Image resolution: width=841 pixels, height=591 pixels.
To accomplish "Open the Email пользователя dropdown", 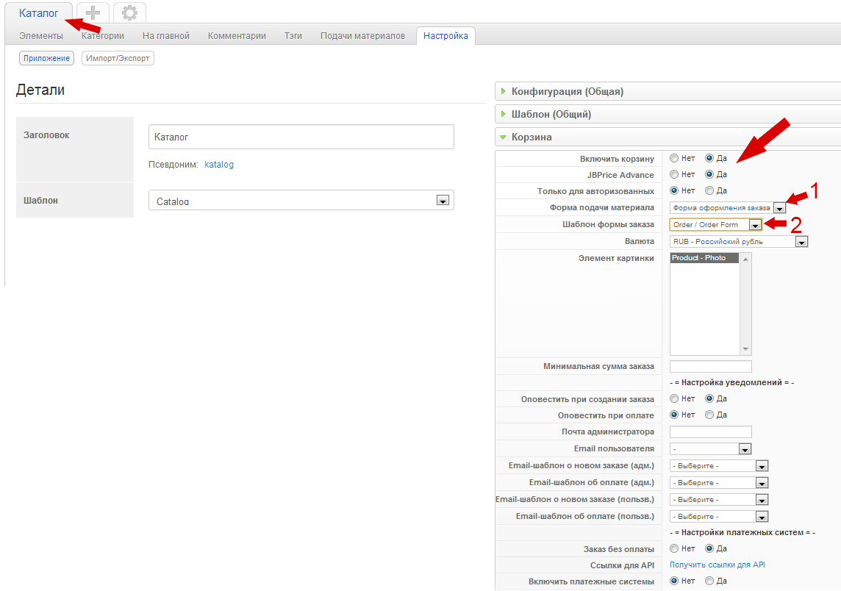I will tap(710, 449).
